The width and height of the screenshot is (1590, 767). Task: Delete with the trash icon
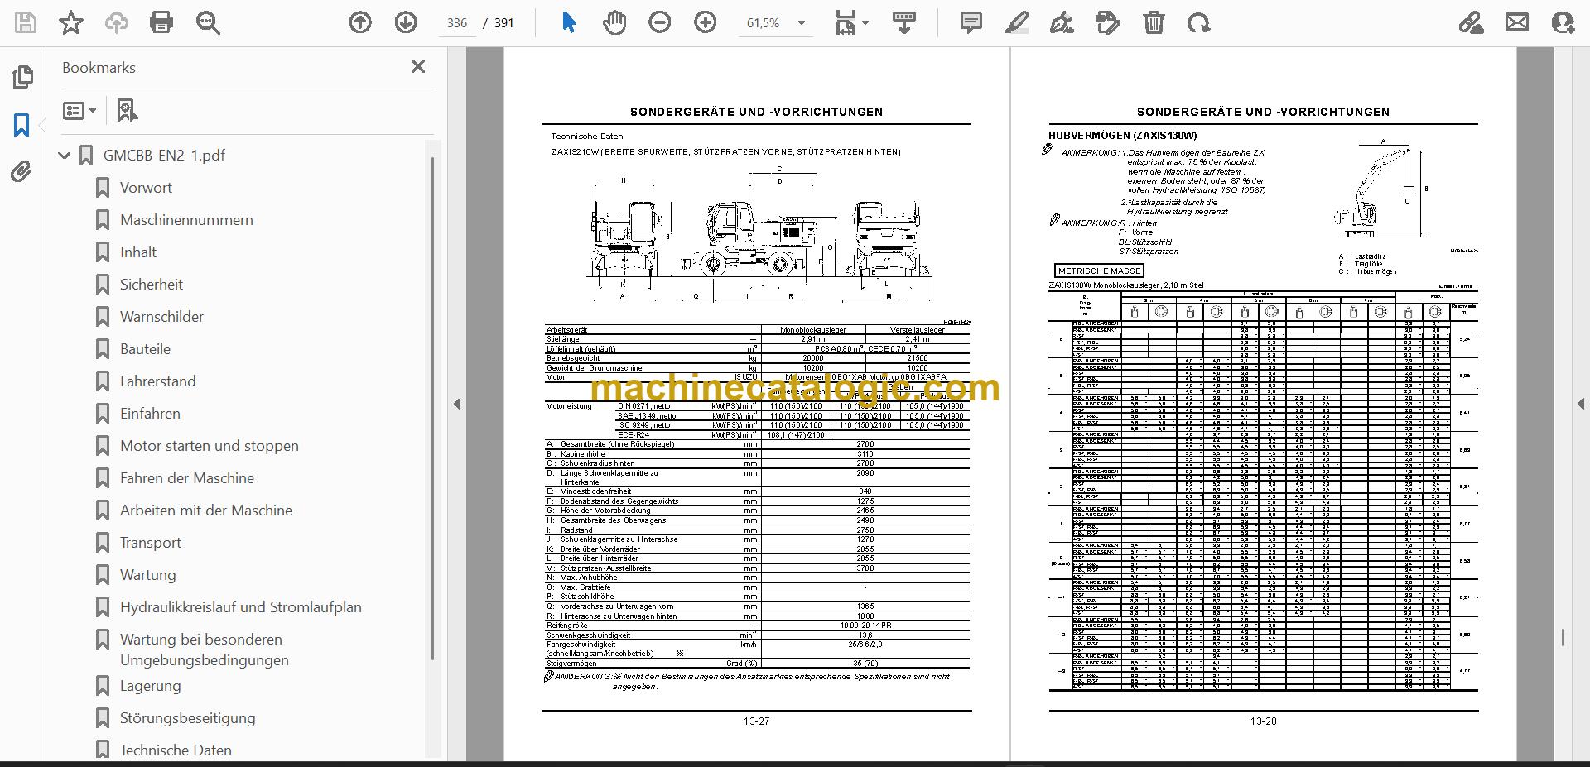point(1154,23)
